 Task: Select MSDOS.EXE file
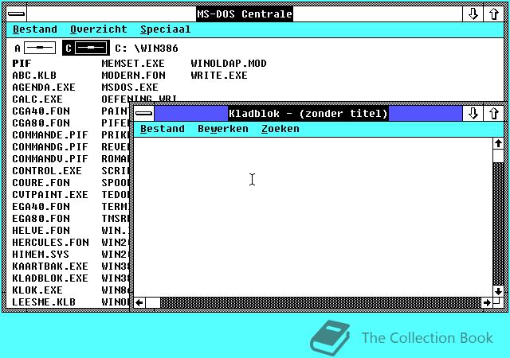(x=130, y=88)
